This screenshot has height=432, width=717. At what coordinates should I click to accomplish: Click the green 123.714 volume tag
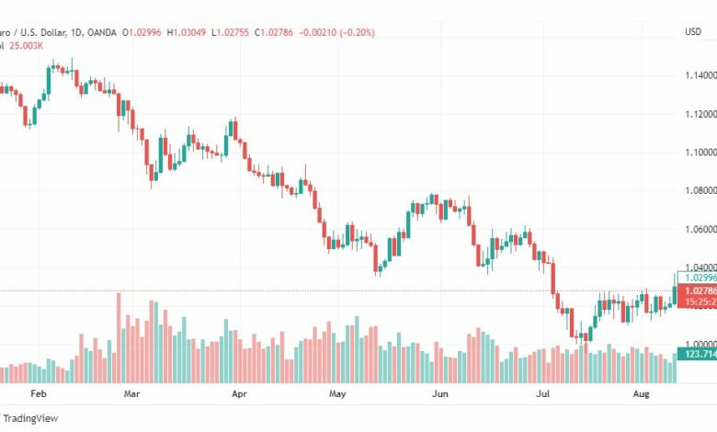click(697, 354)
